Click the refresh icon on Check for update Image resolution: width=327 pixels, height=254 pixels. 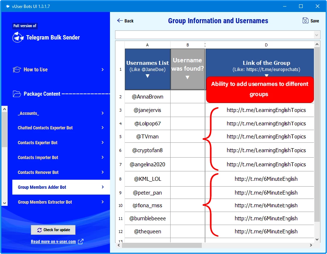click(x=40, y=230)
